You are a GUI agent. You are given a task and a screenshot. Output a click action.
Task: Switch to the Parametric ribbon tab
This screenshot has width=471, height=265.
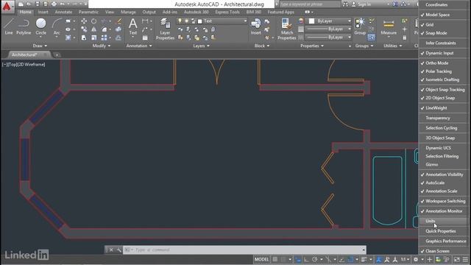[x=88, y=12]
